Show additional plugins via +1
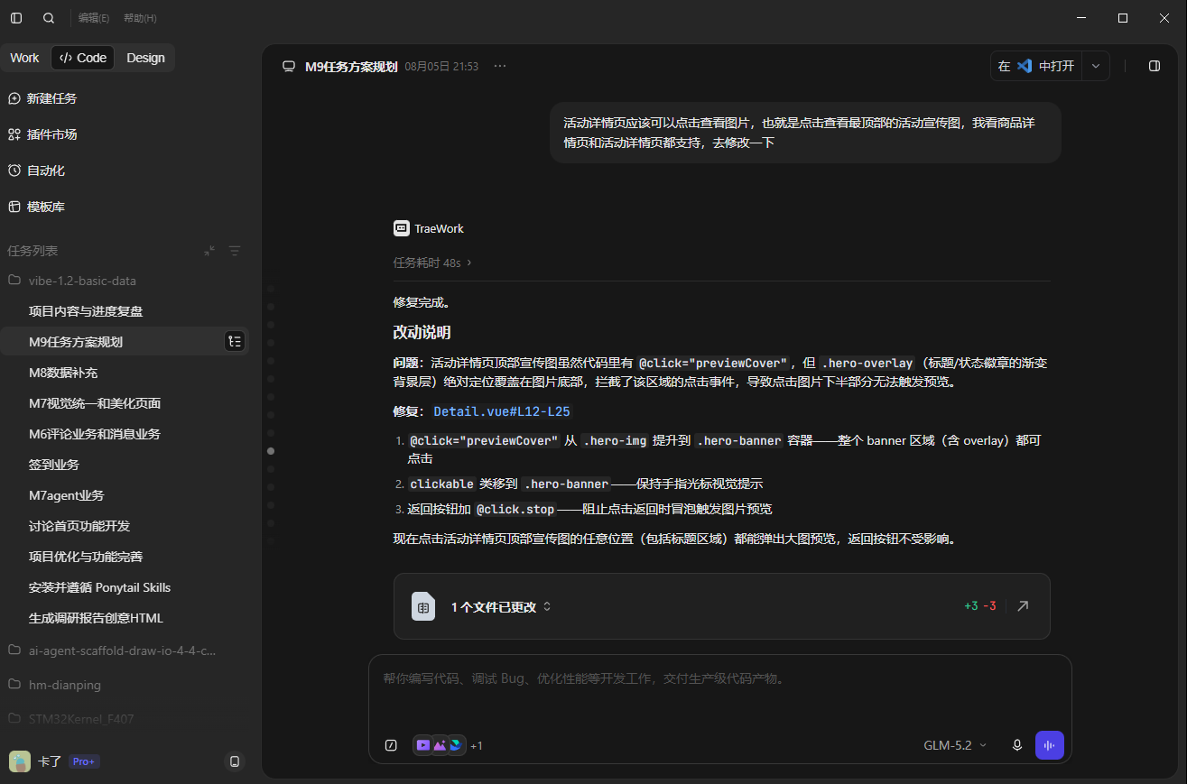Image resolution: width=1187 pixels, height=784 pixels. point(477,746)
